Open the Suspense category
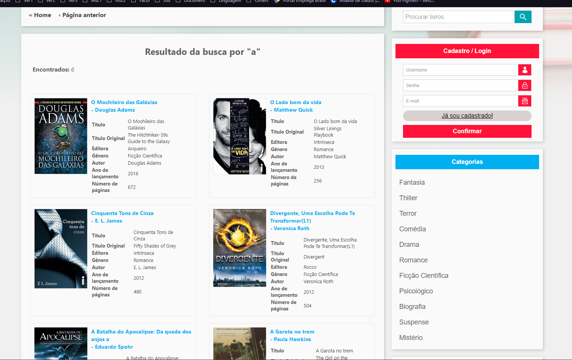The image size is (572, 360). (414, 322)
